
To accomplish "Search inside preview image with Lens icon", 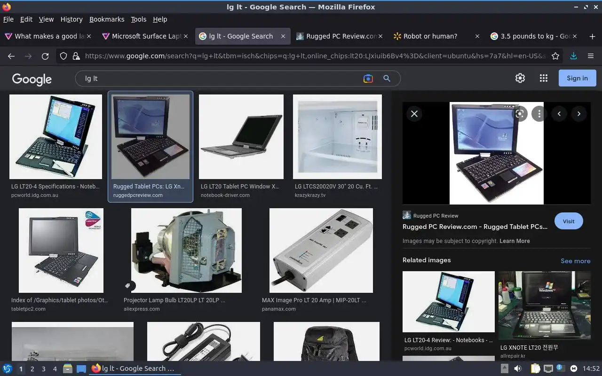I will click(520, 114).
